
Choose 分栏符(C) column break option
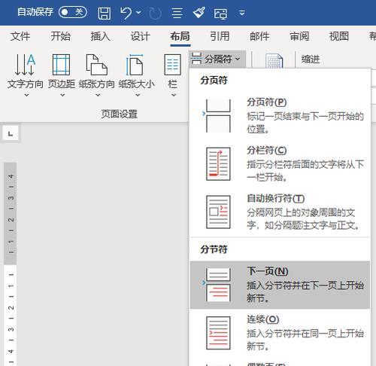280,164
